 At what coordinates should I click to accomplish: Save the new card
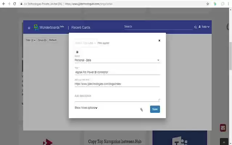(x=155, y=109)
